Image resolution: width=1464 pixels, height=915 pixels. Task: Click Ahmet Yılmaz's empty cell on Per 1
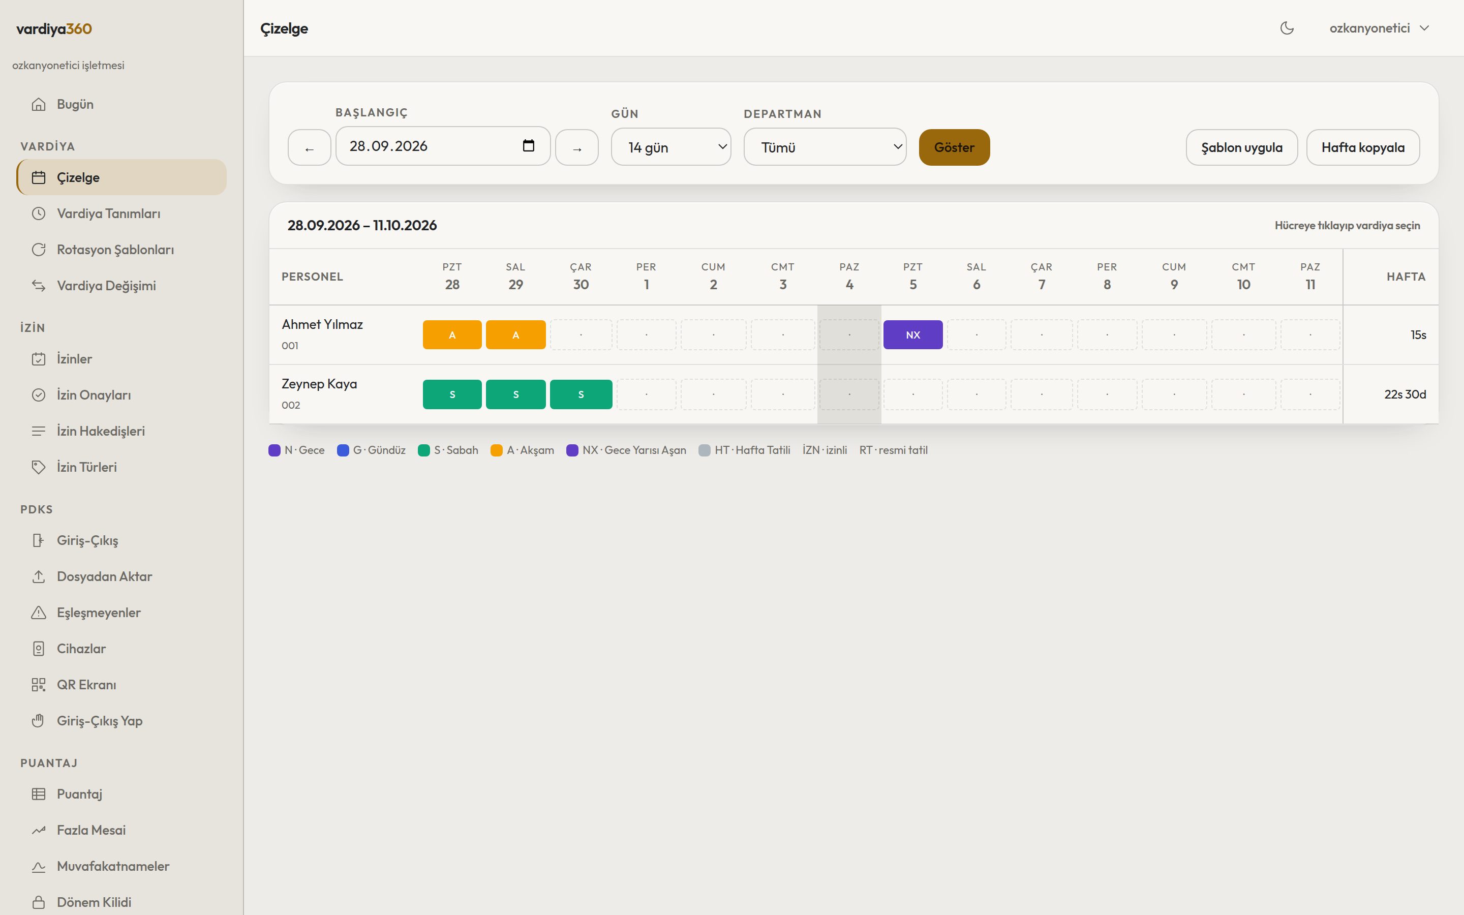coord(646,334)
